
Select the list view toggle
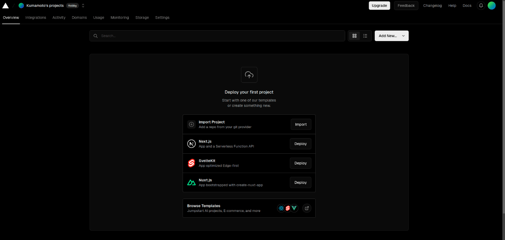(x=365, y=36)
